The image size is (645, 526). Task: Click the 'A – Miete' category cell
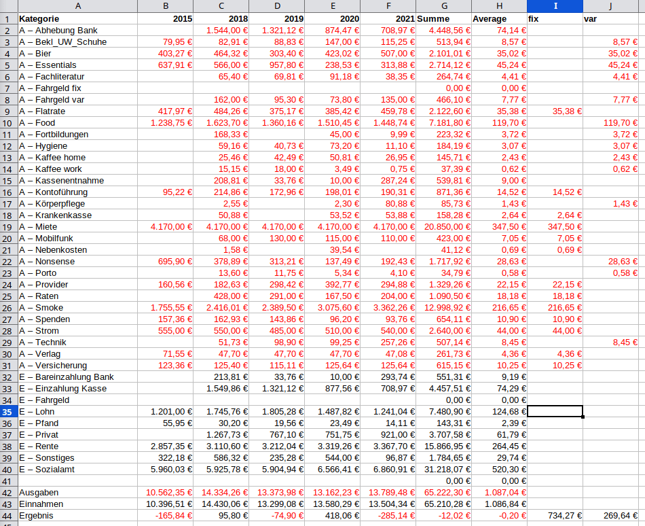coord(77,227)
